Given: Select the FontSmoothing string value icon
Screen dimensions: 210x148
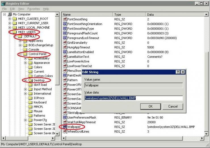Looking at the screenshot, I should coord(65,19).
